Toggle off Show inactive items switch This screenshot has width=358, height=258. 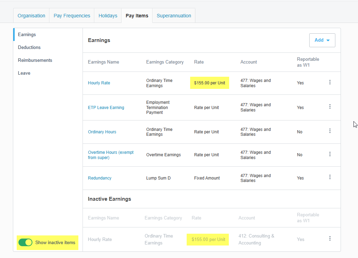coord(25,242)
